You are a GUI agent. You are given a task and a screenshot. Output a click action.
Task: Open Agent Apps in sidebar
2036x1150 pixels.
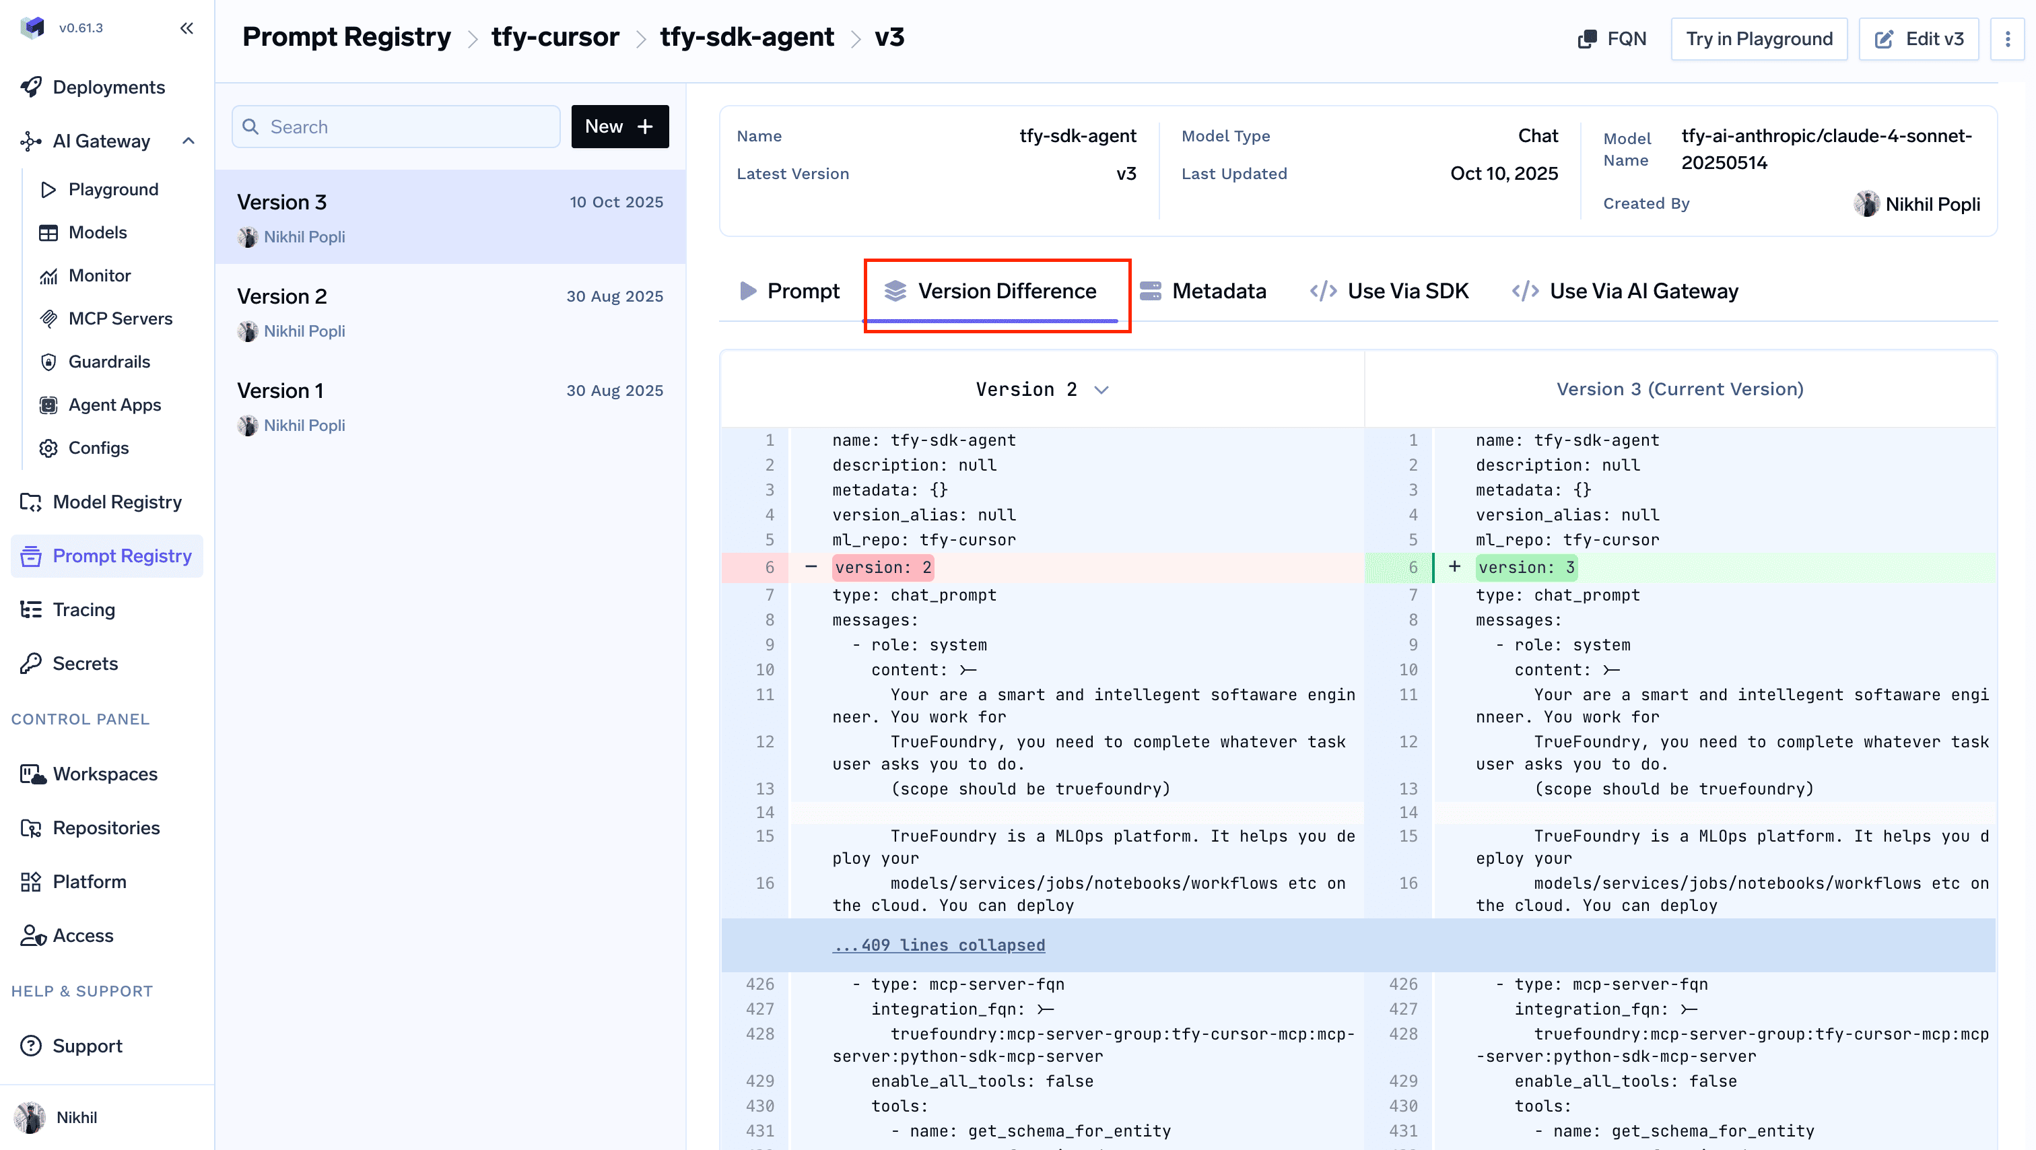114,405
